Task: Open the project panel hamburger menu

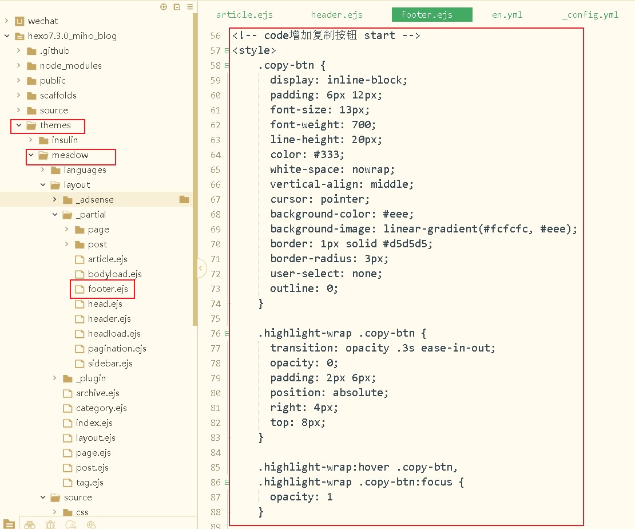Action: (190, 7)
